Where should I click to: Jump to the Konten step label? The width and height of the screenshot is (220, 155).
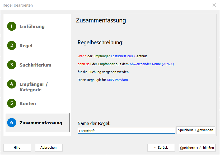(x=28, y=104)
